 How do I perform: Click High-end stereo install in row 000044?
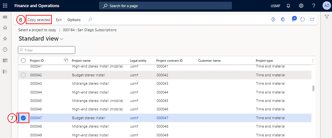90,92
